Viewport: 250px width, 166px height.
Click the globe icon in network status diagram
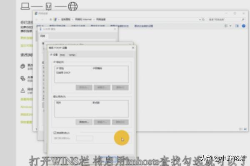(x=72, y=6)
